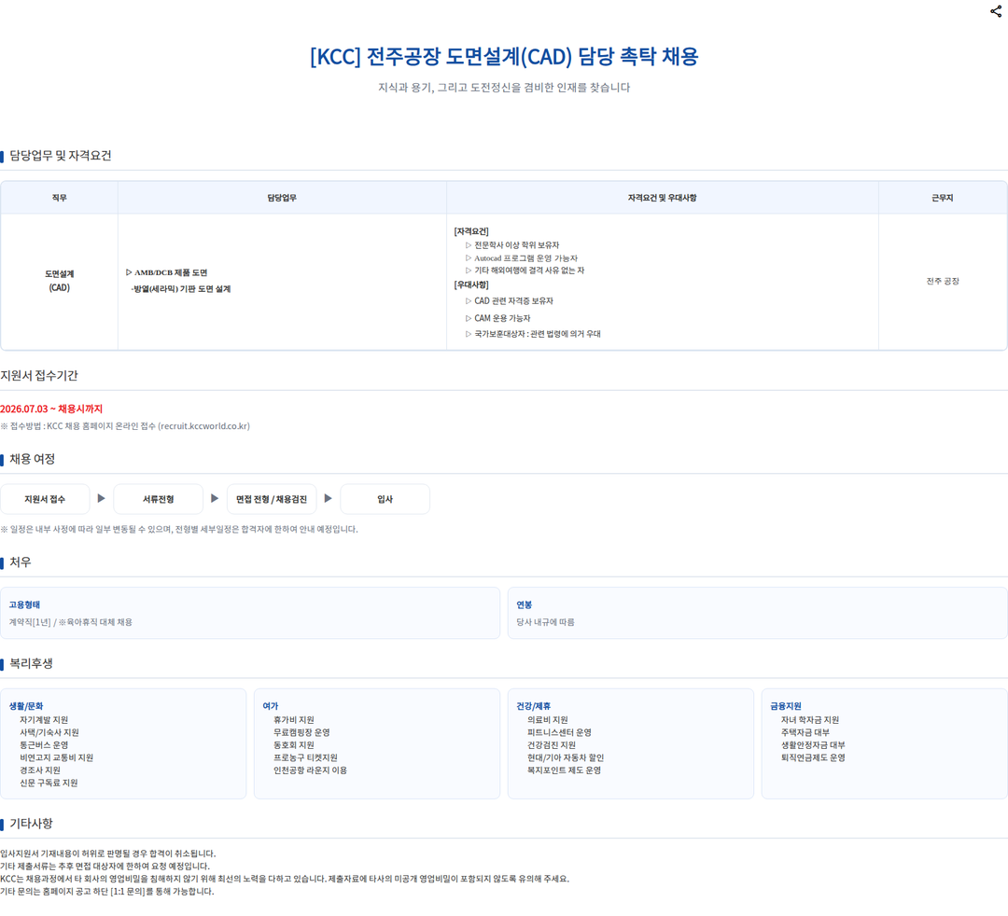Click the arrow after '지원서 접수' step

(x=101, y=498)
